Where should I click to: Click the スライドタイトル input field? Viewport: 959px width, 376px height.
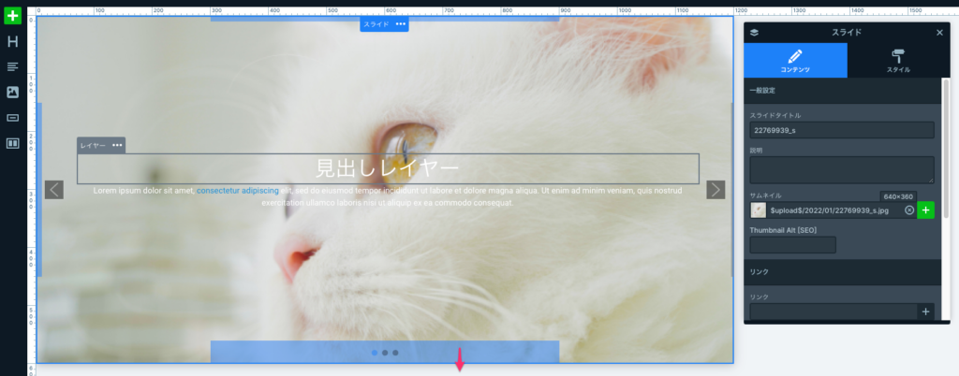click(841, 130)
